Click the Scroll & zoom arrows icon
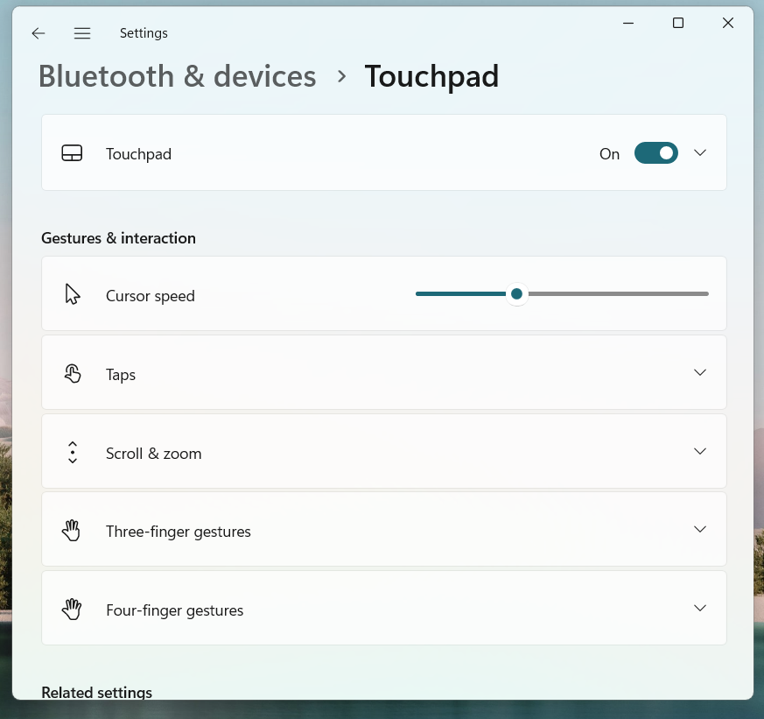The width and height of the screenshot is (764, 719). coord(72,451)
